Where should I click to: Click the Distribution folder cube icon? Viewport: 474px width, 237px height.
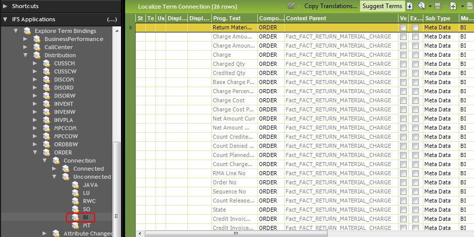[36, 55]
